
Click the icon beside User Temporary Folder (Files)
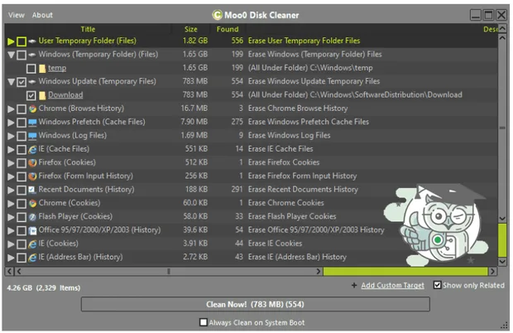coord(32,41)
